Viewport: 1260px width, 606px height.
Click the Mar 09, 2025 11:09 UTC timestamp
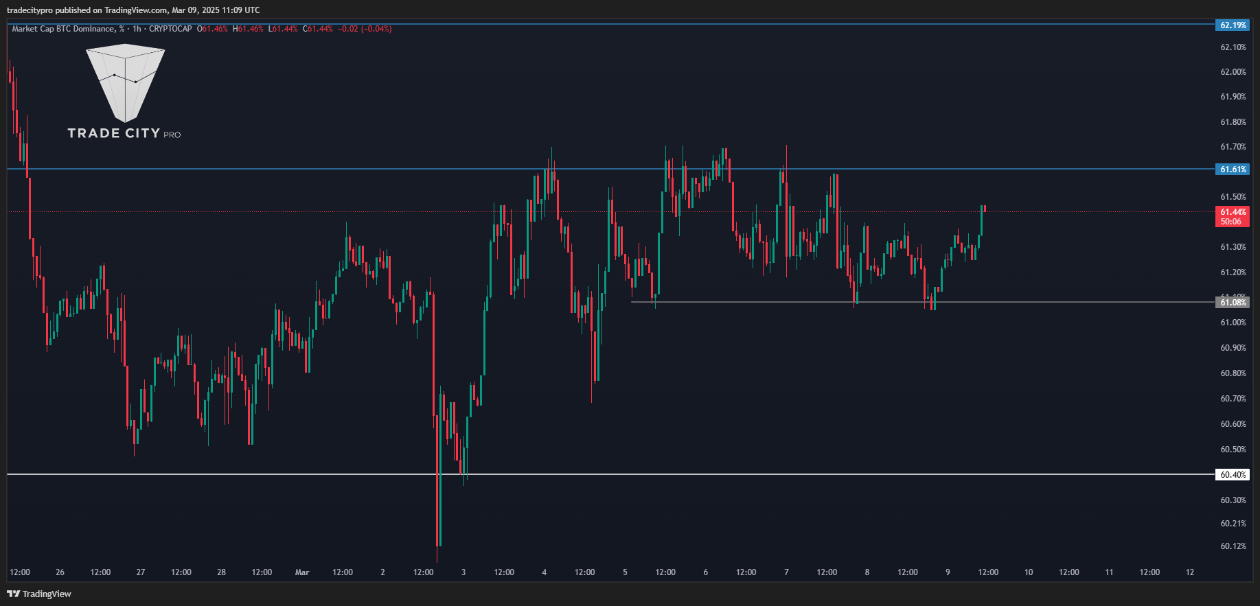point(216,10)
